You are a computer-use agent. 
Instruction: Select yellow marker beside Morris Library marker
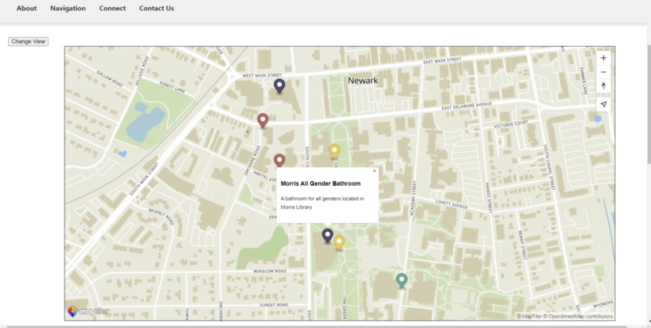click(339, 243)
